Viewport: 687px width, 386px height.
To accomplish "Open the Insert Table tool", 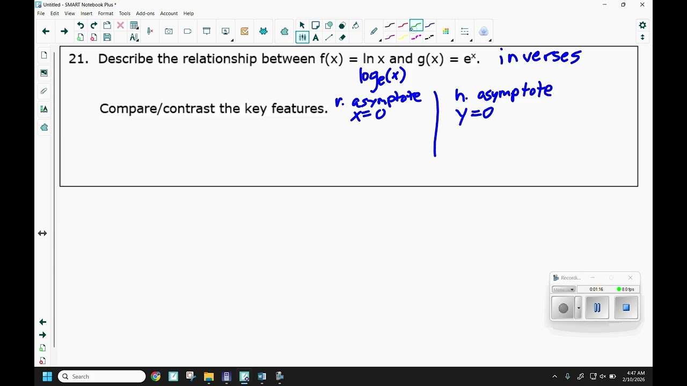I will 134,25.
